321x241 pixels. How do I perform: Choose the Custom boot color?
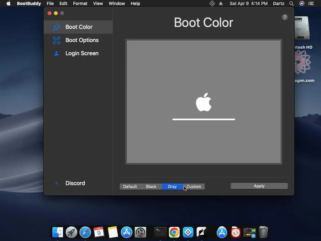click(194, 186)
